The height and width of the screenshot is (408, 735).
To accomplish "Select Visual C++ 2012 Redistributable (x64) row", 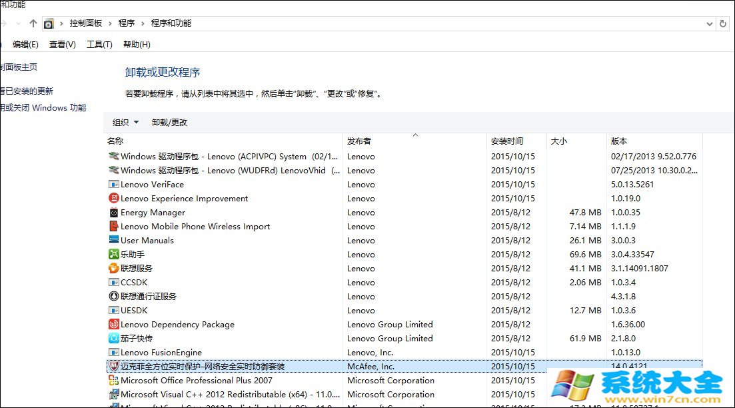I will pyautogui.click(x=404, y=395).
